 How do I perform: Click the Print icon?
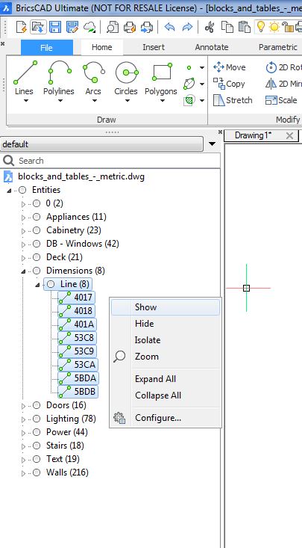coord(130,27)
